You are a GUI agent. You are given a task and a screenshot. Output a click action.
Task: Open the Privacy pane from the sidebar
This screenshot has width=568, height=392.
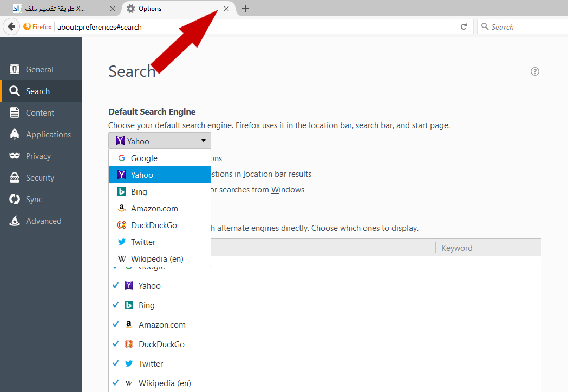point(41,156)
